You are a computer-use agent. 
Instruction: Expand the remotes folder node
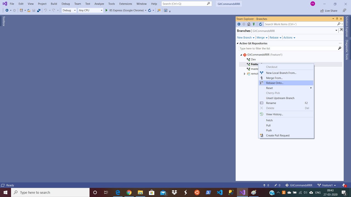[245, 74]
